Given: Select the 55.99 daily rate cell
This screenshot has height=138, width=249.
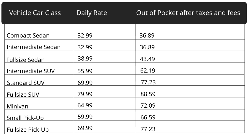Looking at the screenshot, I should 85,71.
